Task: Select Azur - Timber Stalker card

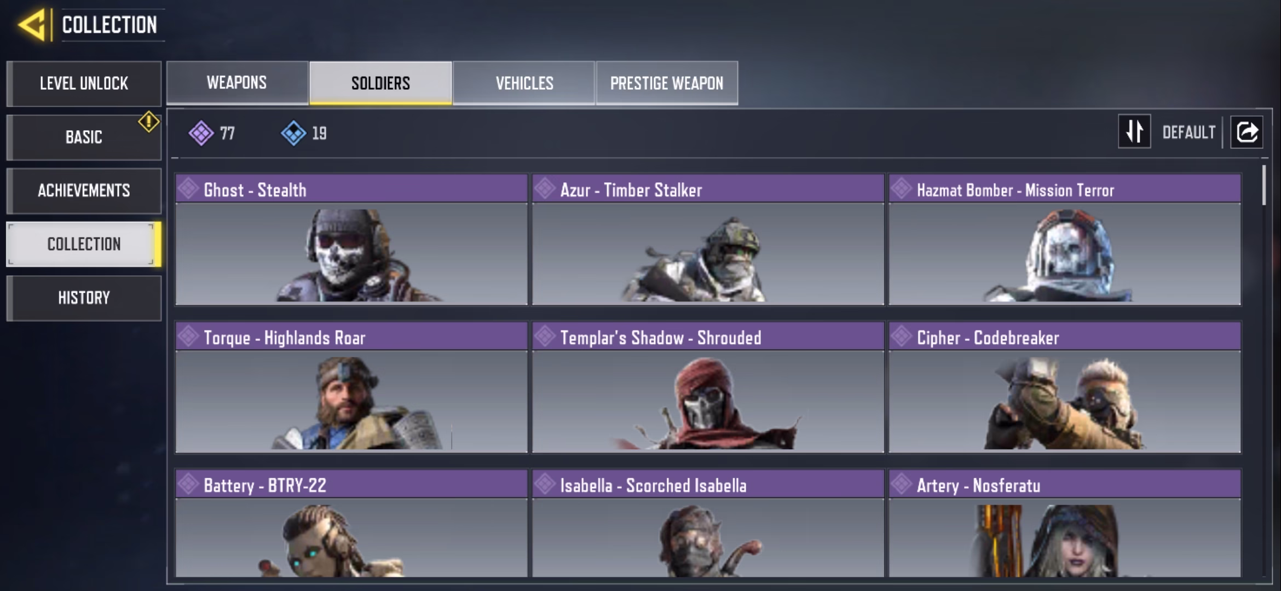Action: click(x=708, y=240)
